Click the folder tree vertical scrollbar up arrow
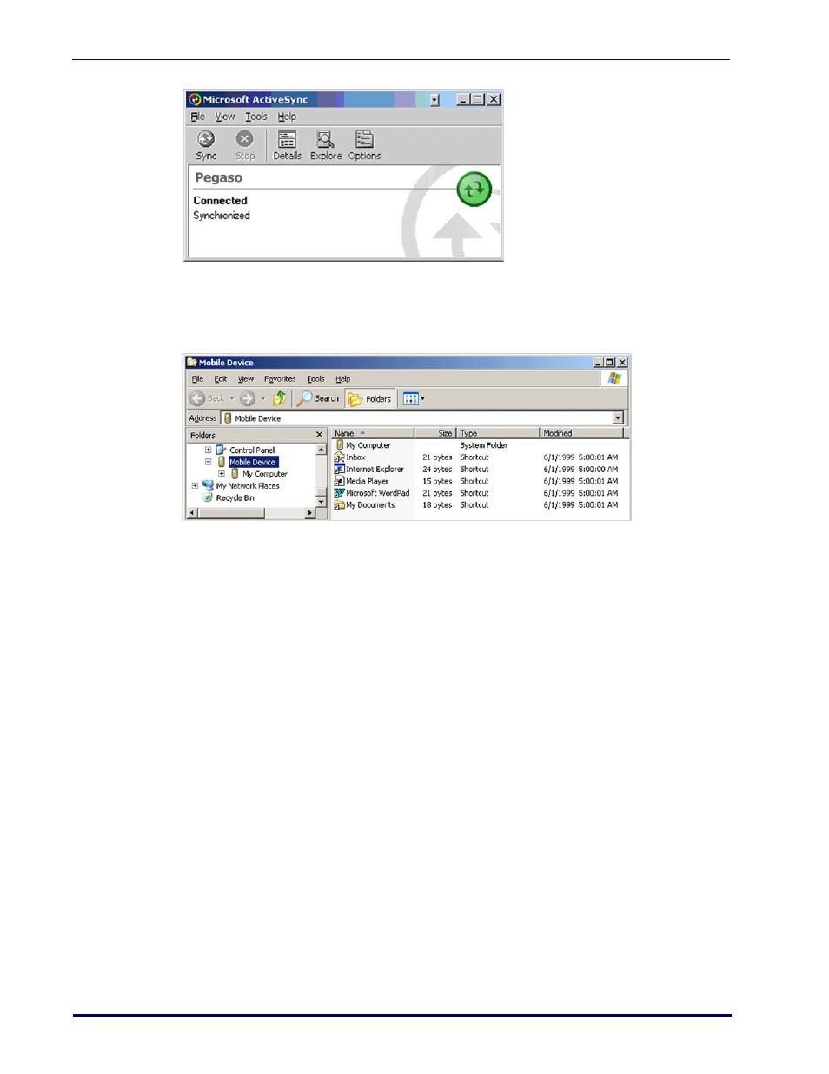 coord(321,450)
